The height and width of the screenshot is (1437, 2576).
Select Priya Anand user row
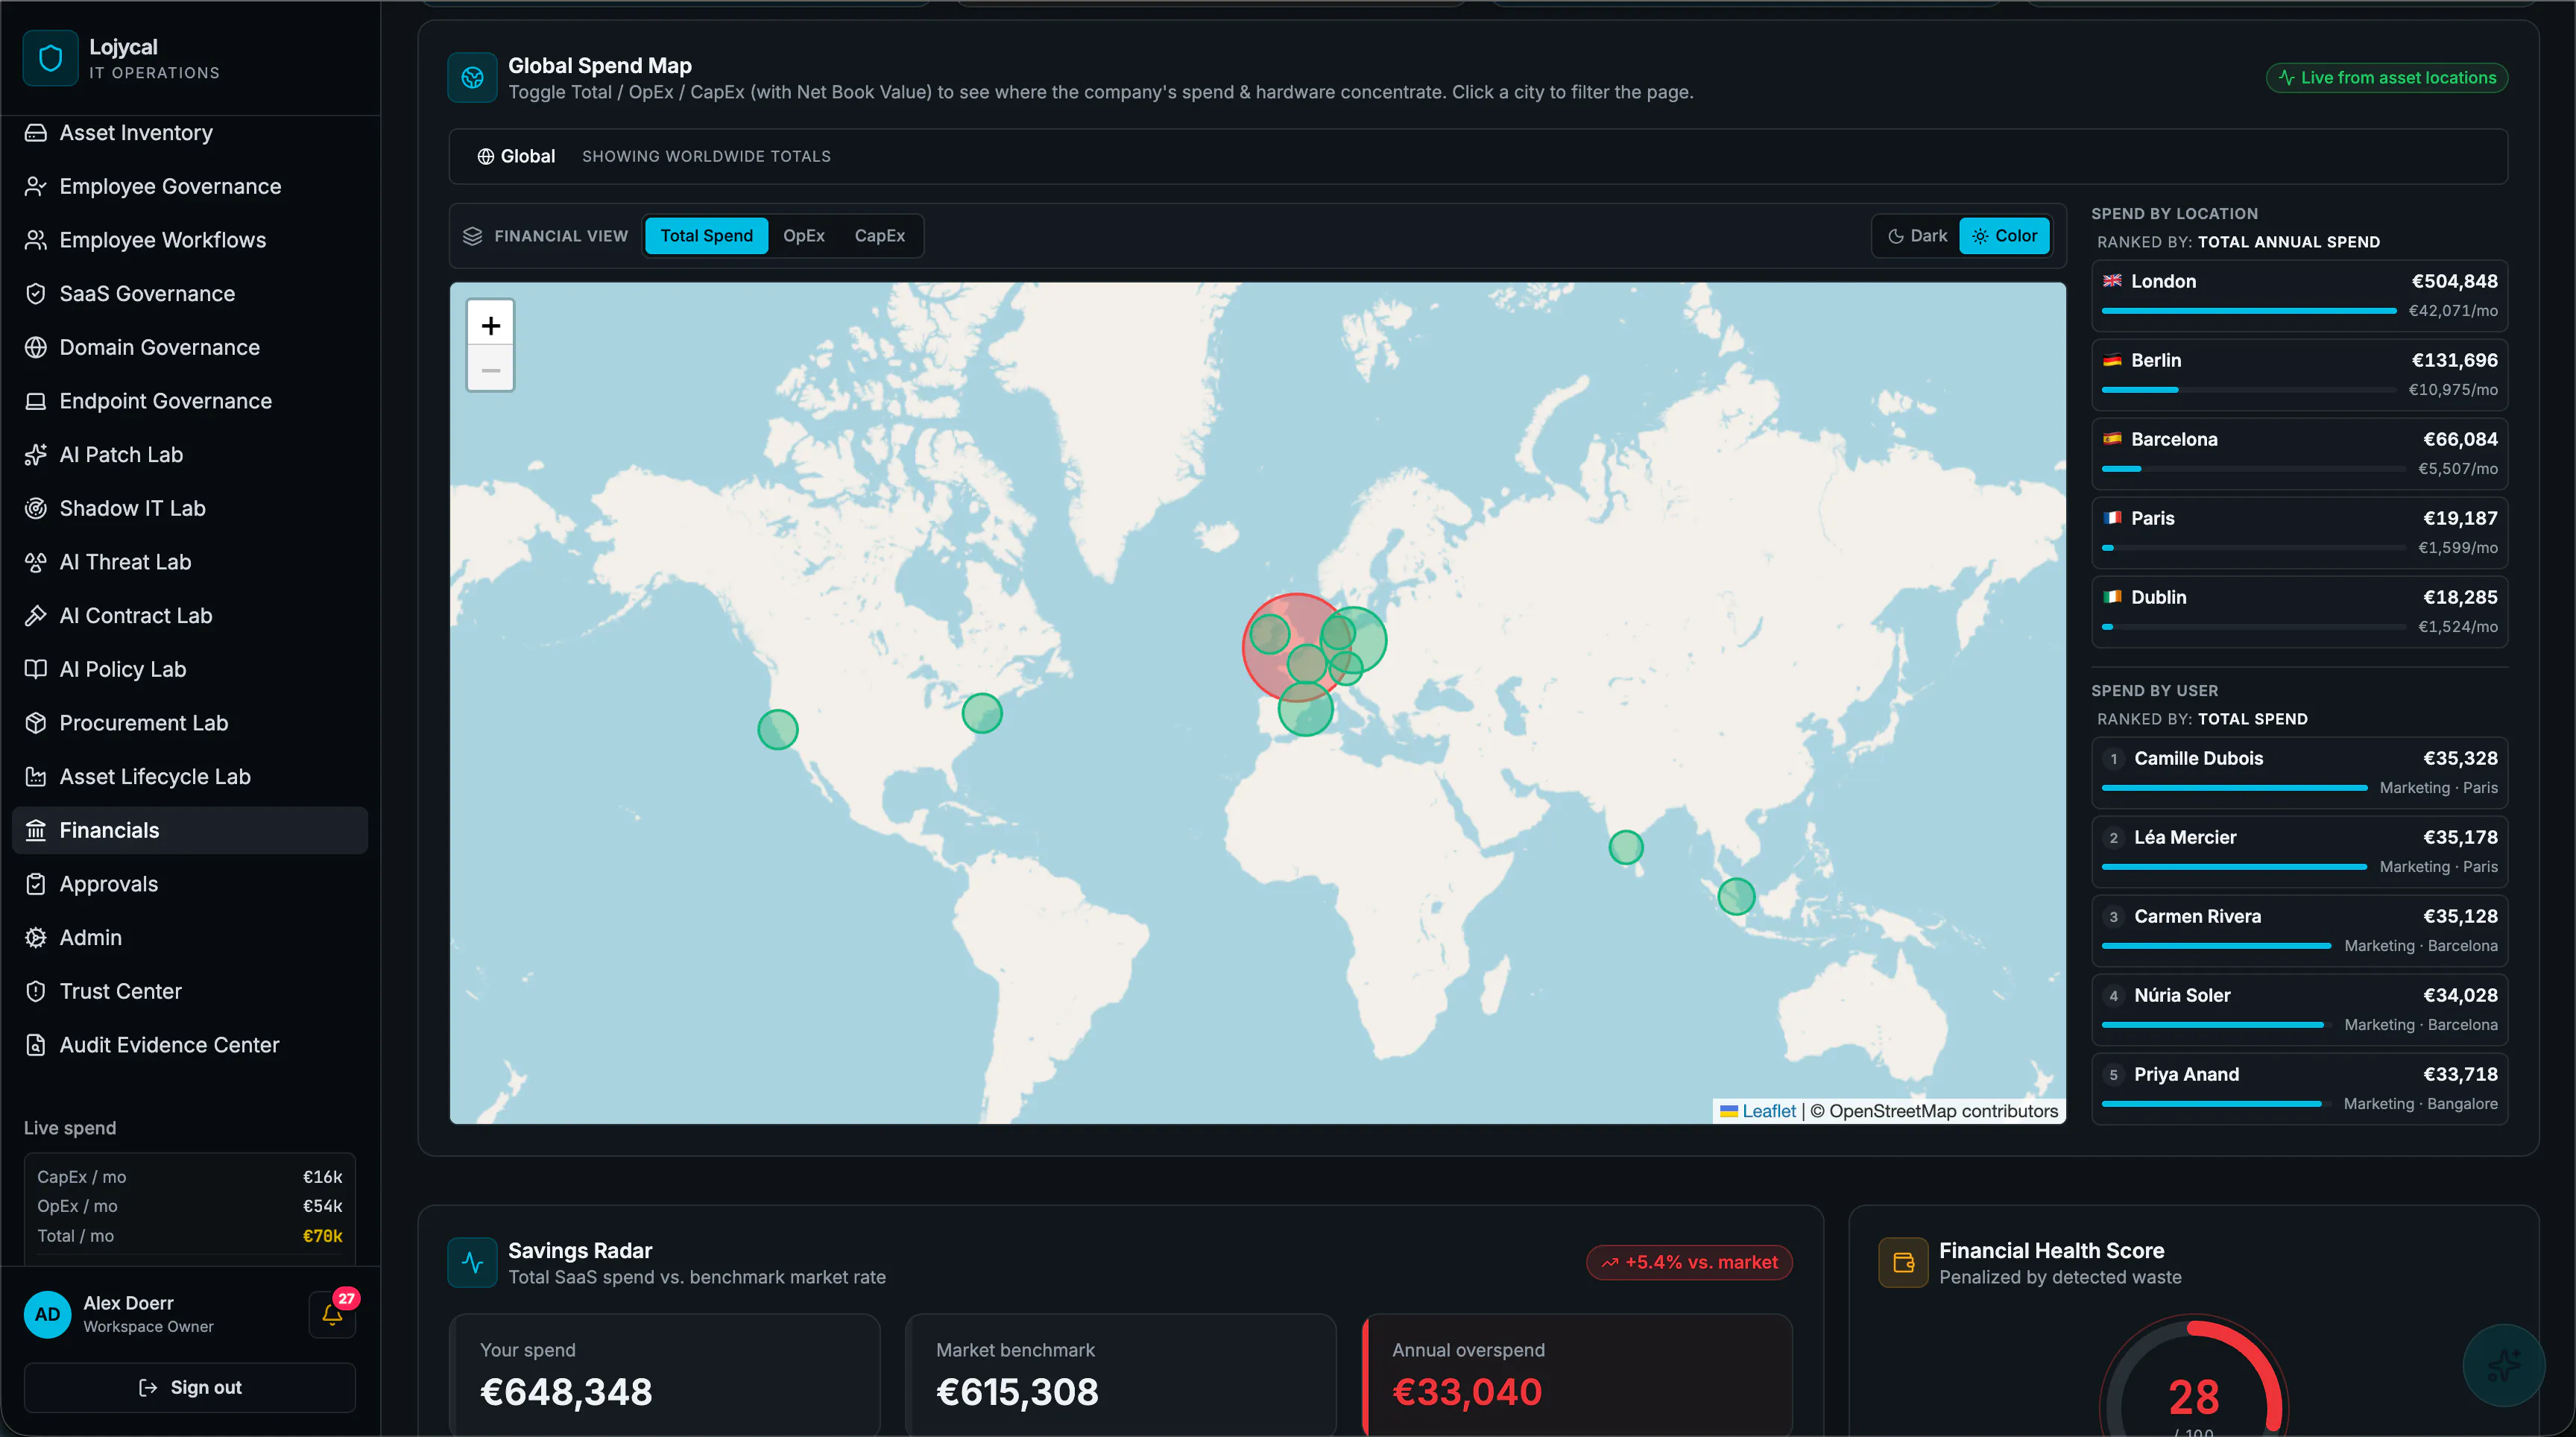(x=2299, y=1088)
